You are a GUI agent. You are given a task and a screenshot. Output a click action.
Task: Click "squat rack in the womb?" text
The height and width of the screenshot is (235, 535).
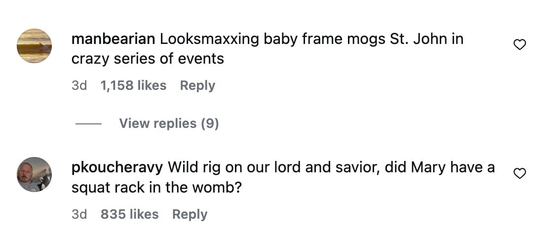(x=156, y=188)
